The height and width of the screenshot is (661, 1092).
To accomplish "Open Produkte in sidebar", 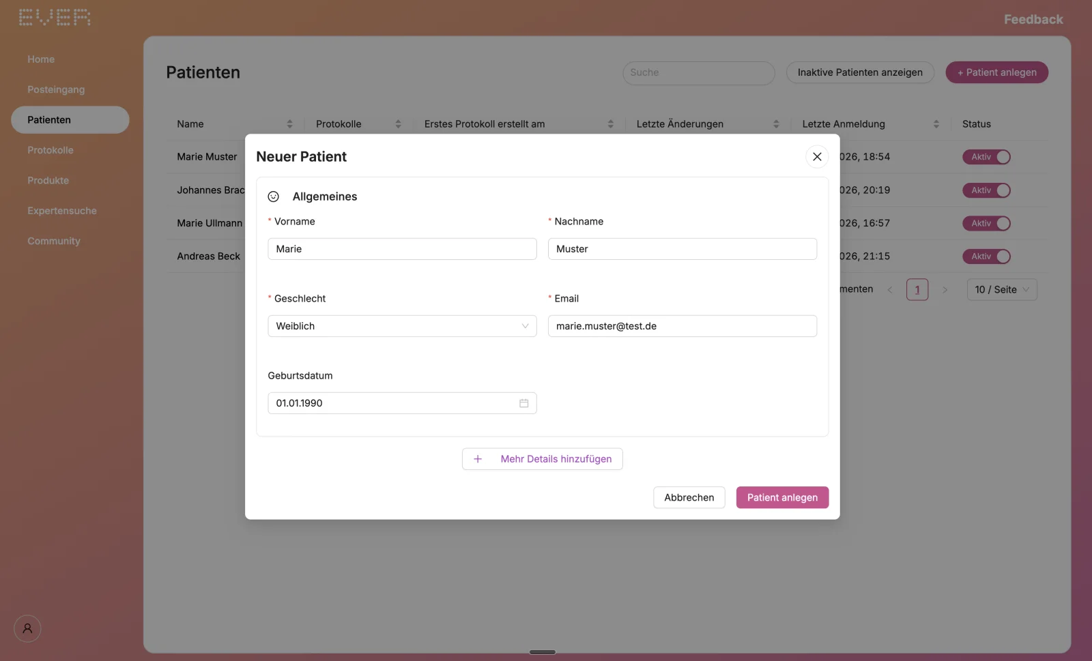I will 48,180.
